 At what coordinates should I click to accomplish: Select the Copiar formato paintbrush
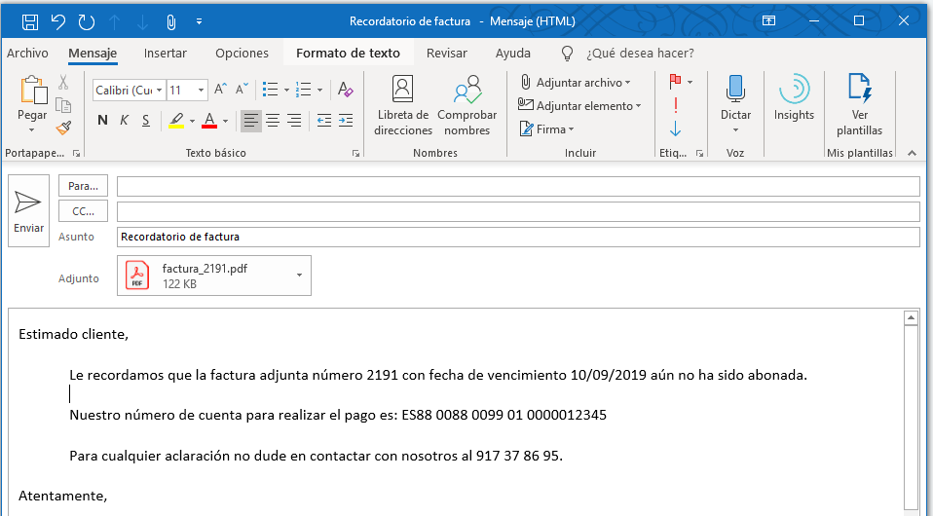pos(63,128)
